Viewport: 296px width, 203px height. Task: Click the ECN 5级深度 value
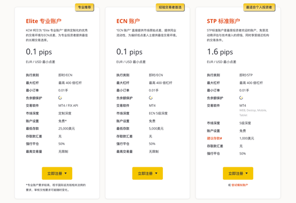pos(158,113)
